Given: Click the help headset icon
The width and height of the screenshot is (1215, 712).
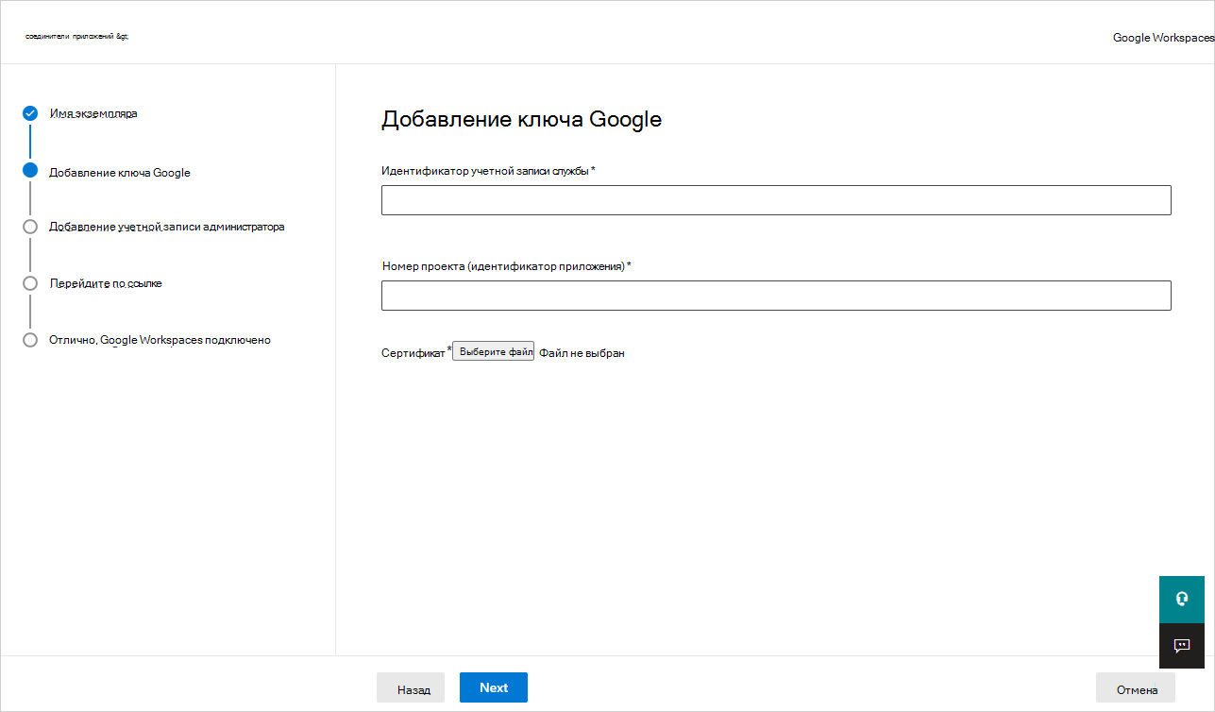Looking at the screenshot, I should (1181, 600).
